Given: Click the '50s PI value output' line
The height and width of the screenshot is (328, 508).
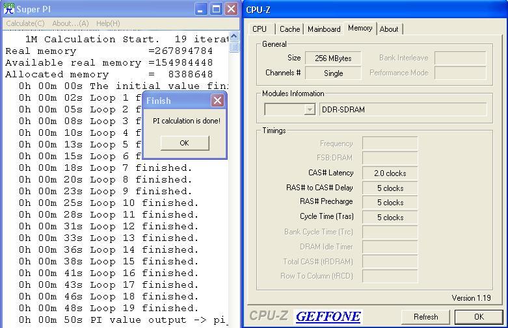Looking at the screenshot, I should pos(123,320).
